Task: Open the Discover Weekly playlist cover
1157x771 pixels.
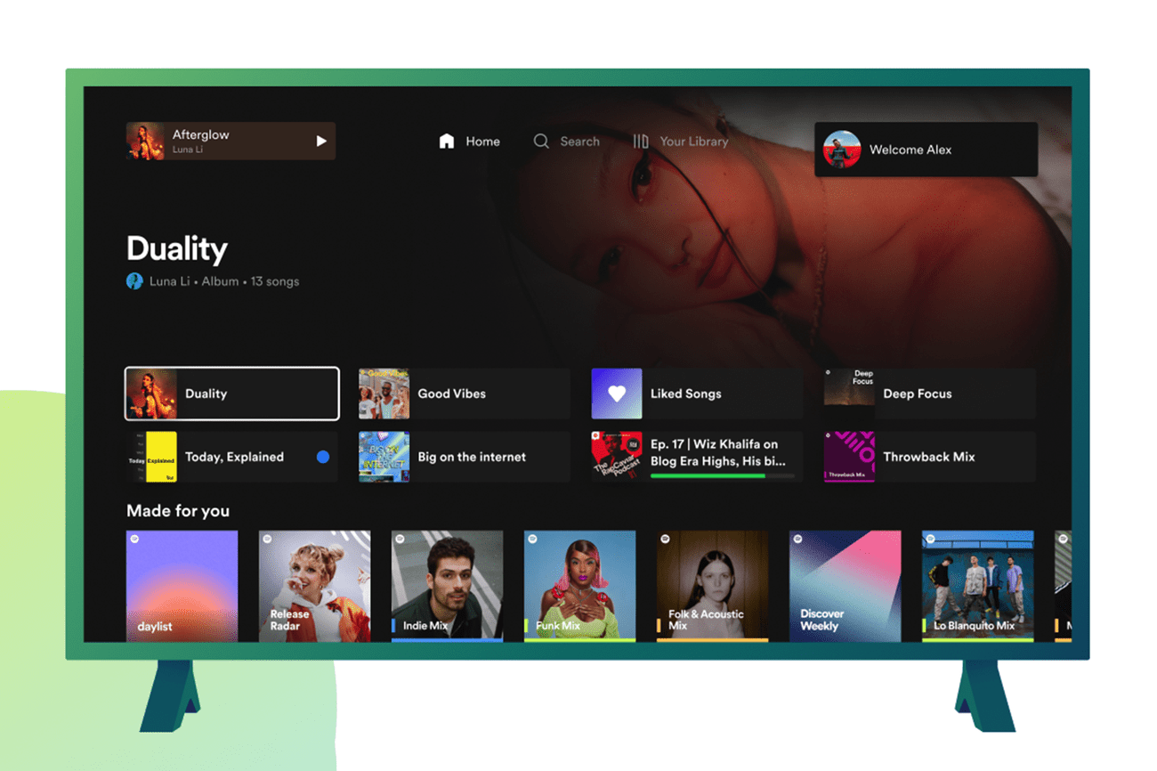Action: 845,586
